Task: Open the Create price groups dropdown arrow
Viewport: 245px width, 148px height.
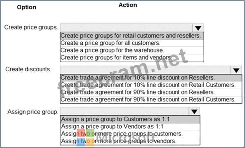Action: point(198,28)
